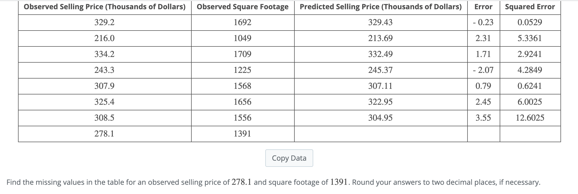Click the Observed Selling Price column header

click(105, 7)
